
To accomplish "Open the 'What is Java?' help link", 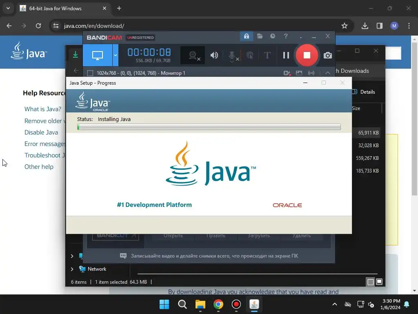I will click(42, 109).
